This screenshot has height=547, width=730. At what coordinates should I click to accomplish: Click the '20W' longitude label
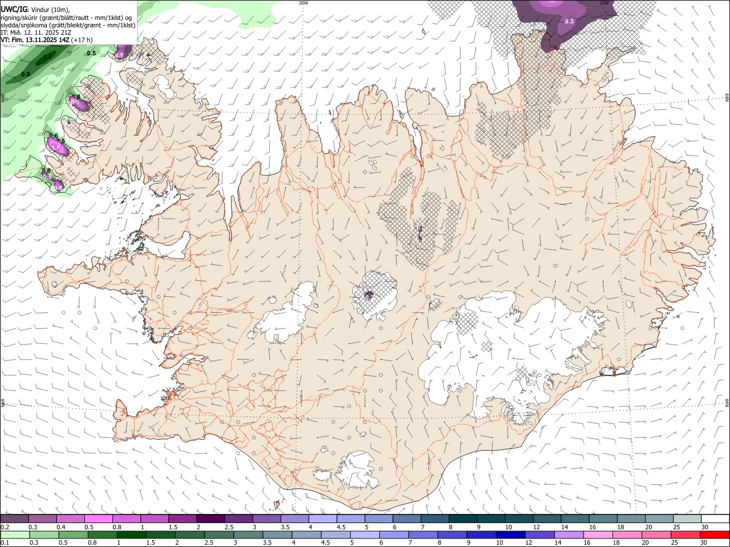click(303, 3)
